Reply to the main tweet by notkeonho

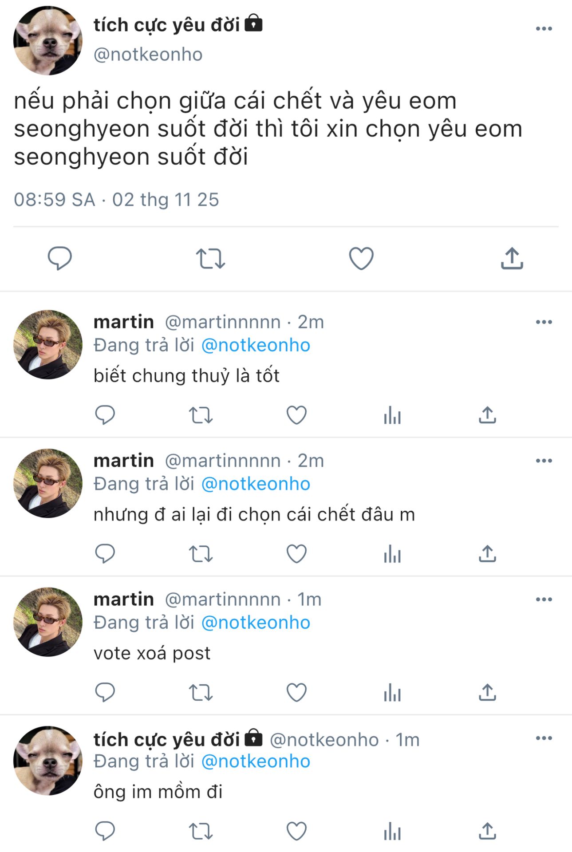click(x=59, y=258)
